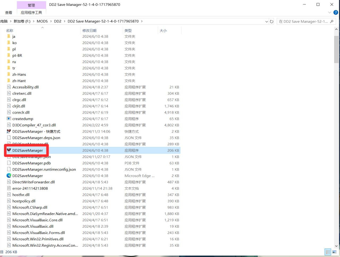Click the zh-Hans folder icon
340x257 pixels.
coord(9,74)
